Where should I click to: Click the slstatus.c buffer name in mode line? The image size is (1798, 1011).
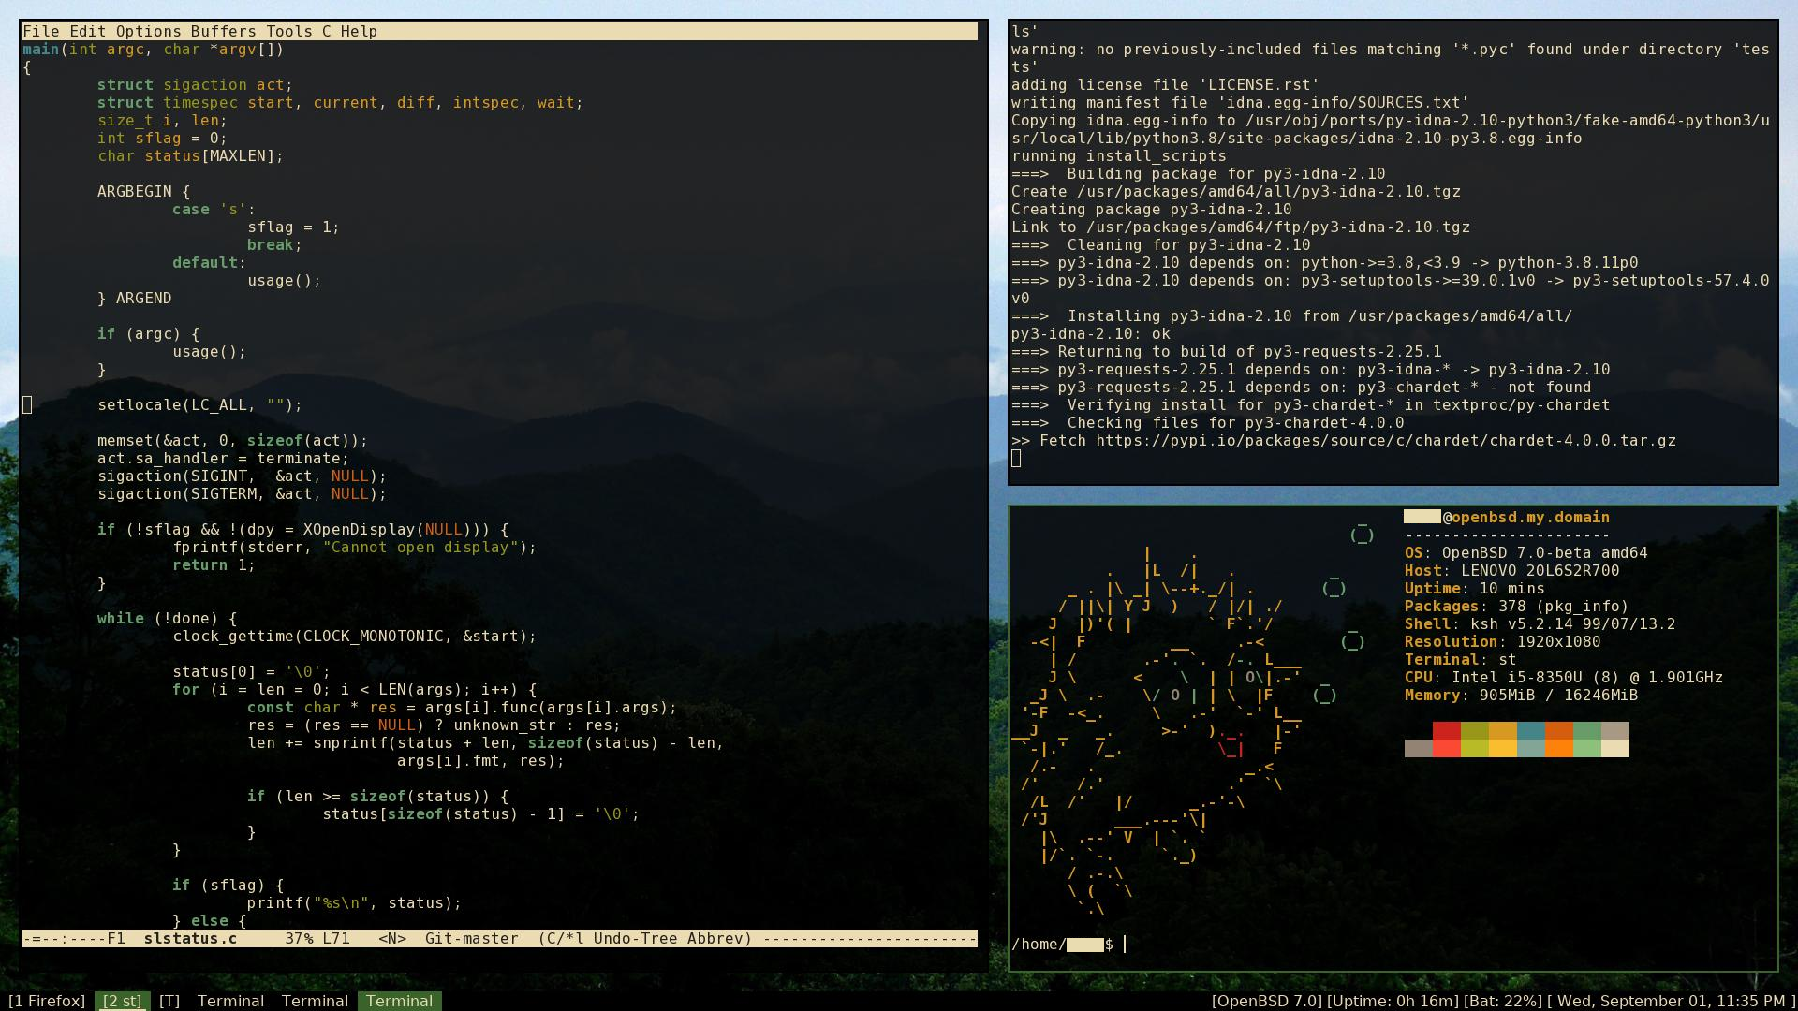coord(191,938)
